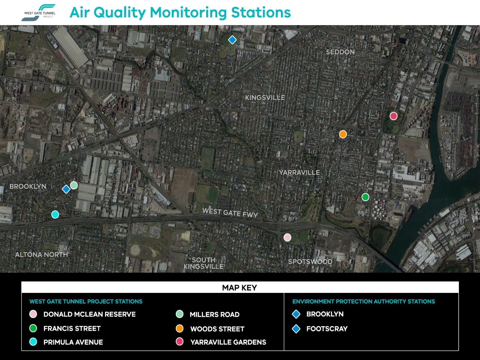Select the Footscray label in the EPA stations list

[x=327, y=329]
